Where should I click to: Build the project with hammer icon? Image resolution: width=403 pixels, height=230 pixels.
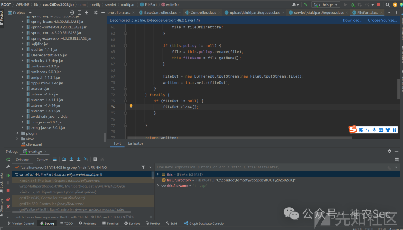tap(306, 4)
